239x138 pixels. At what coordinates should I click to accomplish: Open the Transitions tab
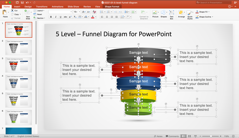(x=42, y=6)
